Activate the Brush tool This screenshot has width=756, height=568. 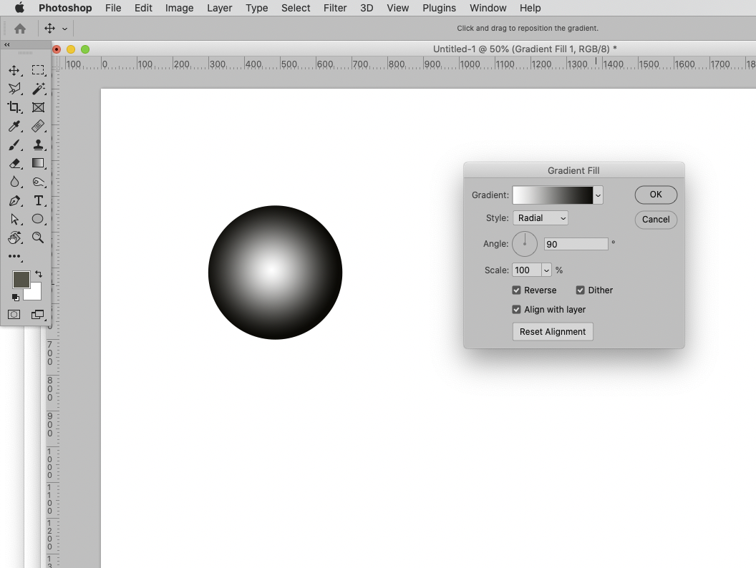14,145
